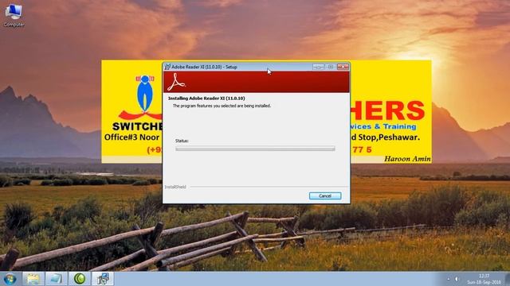
Task: Minimize the Adobe Reader Setup window
Action: point(318,67)
